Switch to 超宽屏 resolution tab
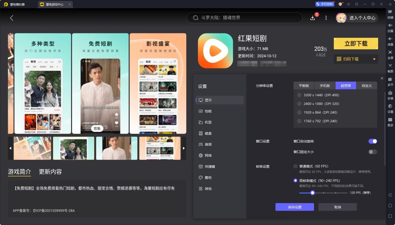395x225 pixels. click(346, 85)
